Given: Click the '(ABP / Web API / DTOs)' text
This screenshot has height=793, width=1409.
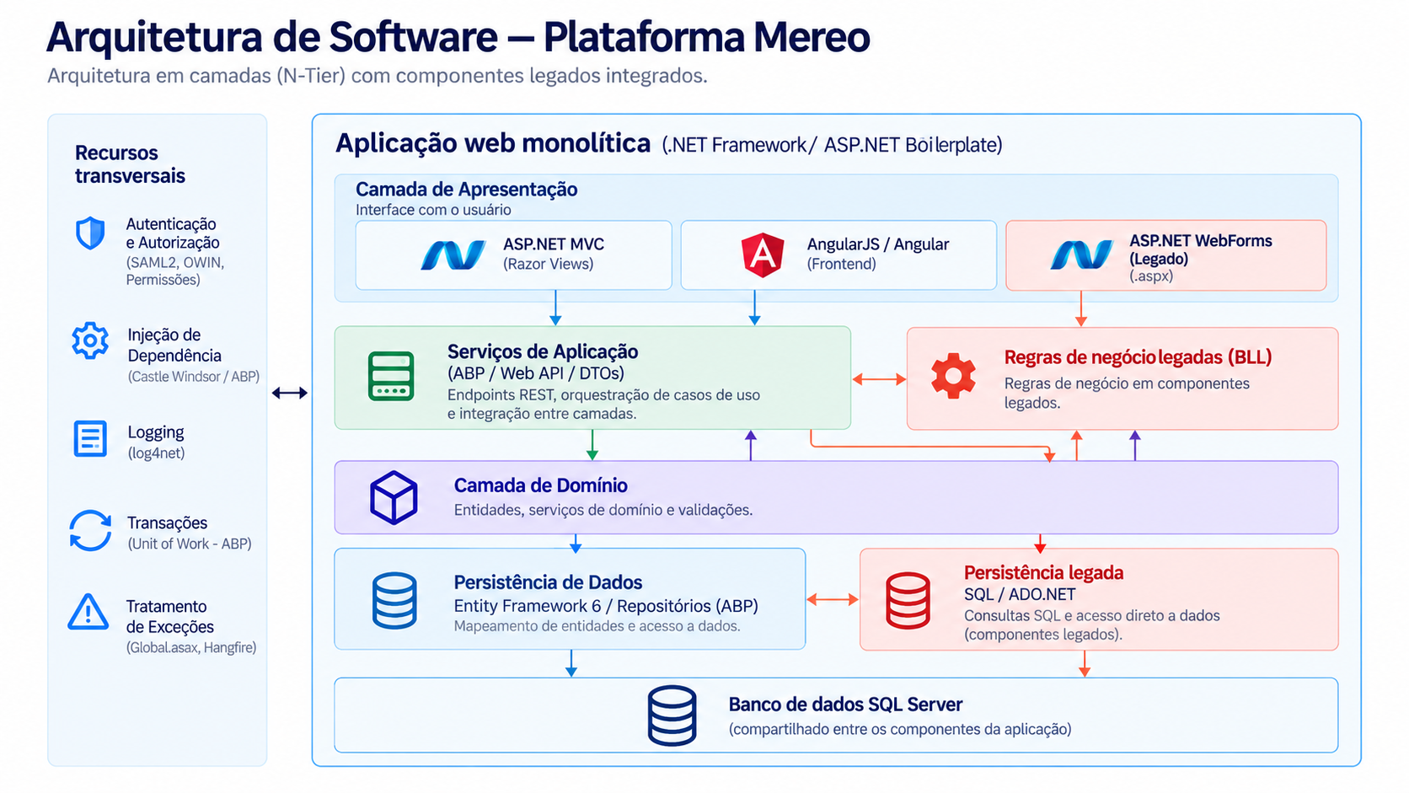Looking at the screenshot, I should click(536, 373).
